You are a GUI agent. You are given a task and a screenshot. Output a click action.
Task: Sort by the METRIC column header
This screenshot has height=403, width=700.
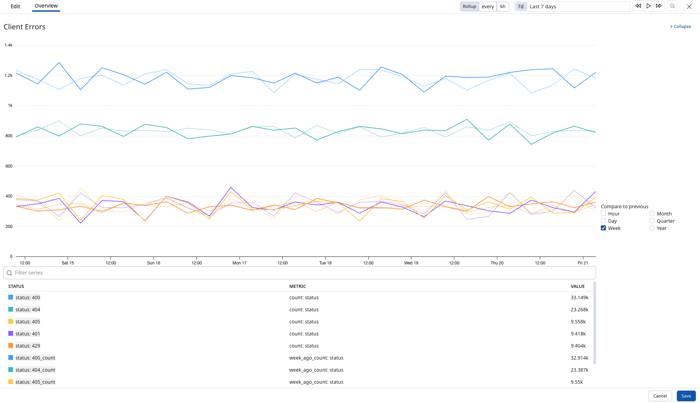[298, 286]
